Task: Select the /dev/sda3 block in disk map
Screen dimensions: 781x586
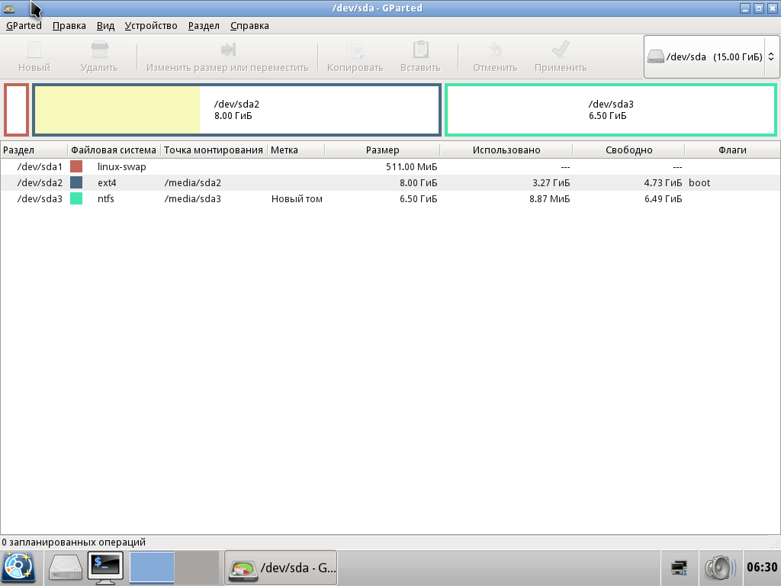Action: (x=610, y=110)
